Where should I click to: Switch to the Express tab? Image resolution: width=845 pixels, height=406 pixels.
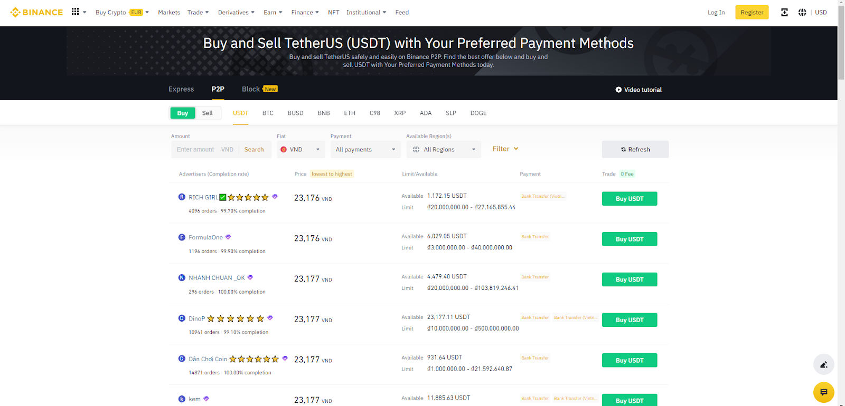[181, 89]
